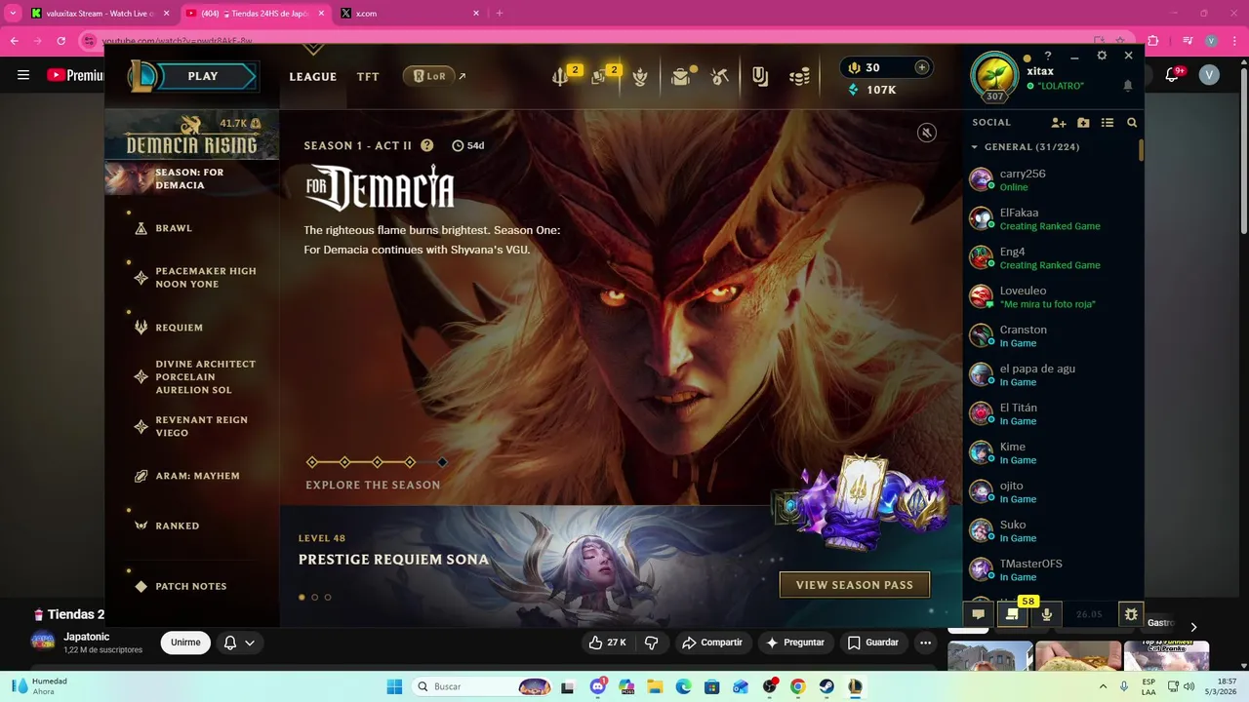1249x702 pixels.
Task: Select BRAWL in the sidebar
Action: tap(174, 228)
